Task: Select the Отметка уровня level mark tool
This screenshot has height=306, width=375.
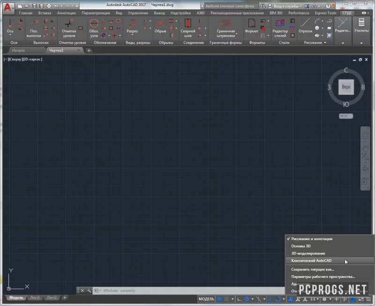Action: pyautogui.click(x=69, y=28)
